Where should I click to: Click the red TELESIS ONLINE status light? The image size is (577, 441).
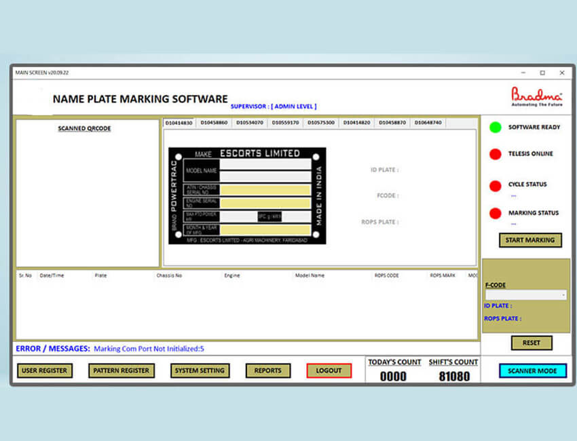494,154
